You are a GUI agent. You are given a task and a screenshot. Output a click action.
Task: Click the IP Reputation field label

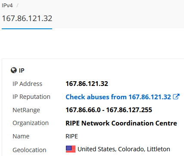[x=31, y=97]
